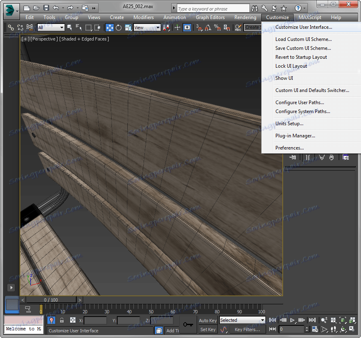This screenshot has width=361, height=338.
Task: Activate the Select and Rotate tool
Action: [x=118, y=28]
